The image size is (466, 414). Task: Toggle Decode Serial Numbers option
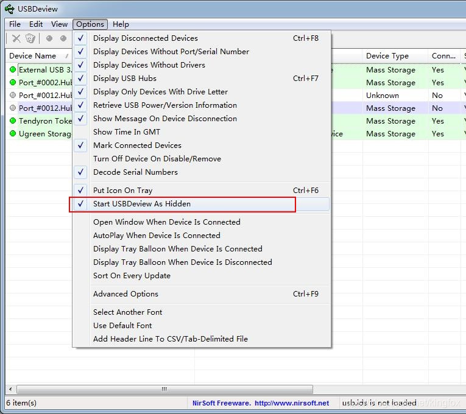pyautogui.click(x=202, y=172)
